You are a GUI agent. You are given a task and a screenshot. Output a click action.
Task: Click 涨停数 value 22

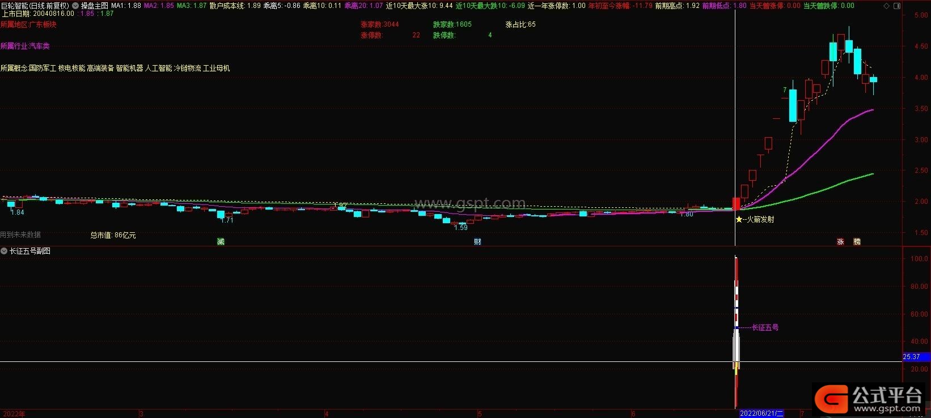[x=416, y=35]
